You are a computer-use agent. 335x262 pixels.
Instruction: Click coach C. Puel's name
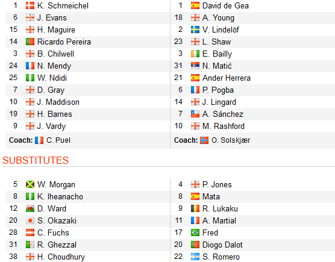(x=58, y=140)
